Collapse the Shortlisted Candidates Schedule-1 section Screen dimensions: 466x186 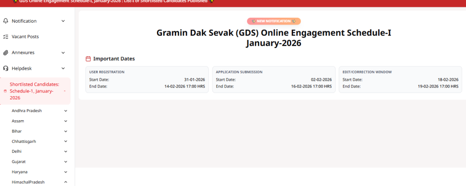coord(65,91)
